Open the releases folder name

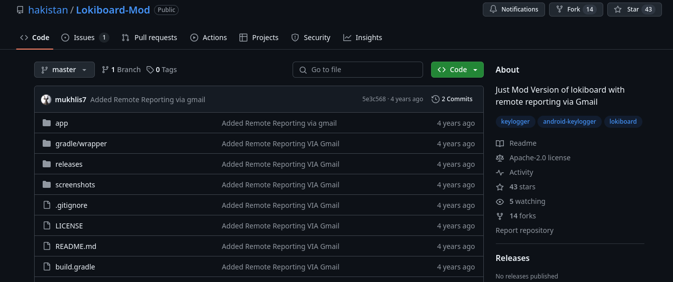[x=69, y=164]
